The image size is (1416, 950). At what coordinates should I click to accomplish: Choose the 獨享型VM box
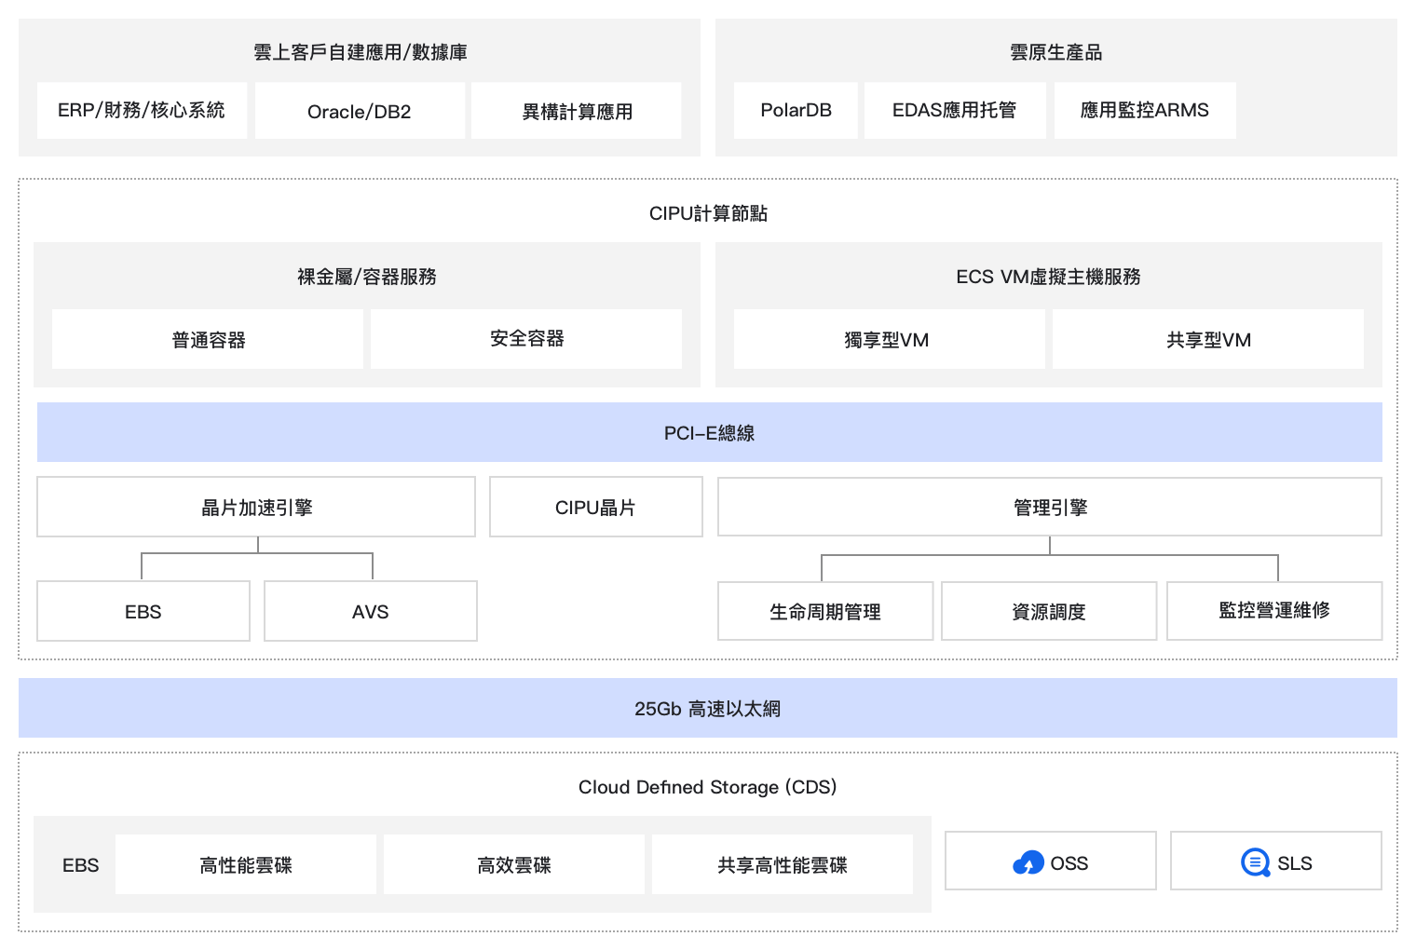coord(890,339)
